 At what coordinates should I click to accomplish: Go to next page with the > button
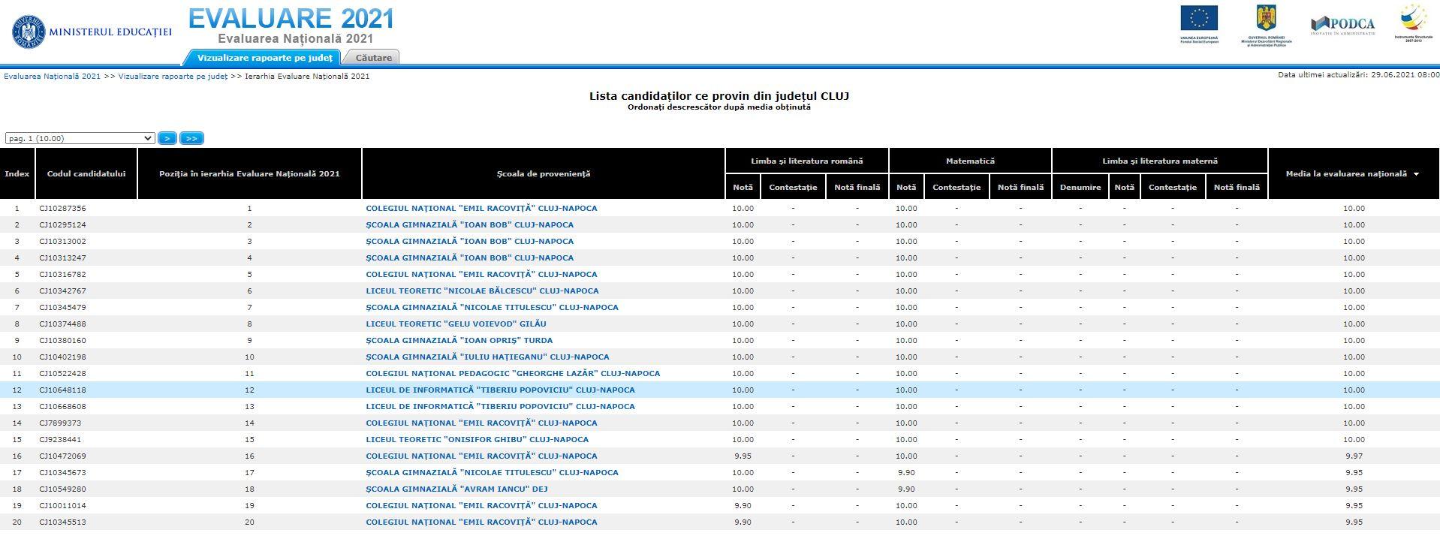pyautogui.click(x=167, y=138)
